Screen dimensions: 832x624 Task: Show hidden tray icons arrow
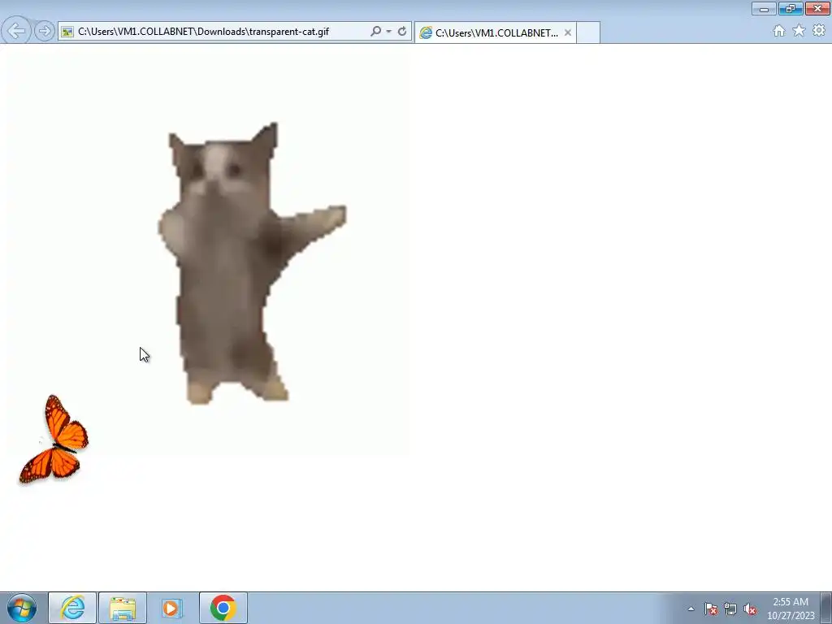coord(691,609)
